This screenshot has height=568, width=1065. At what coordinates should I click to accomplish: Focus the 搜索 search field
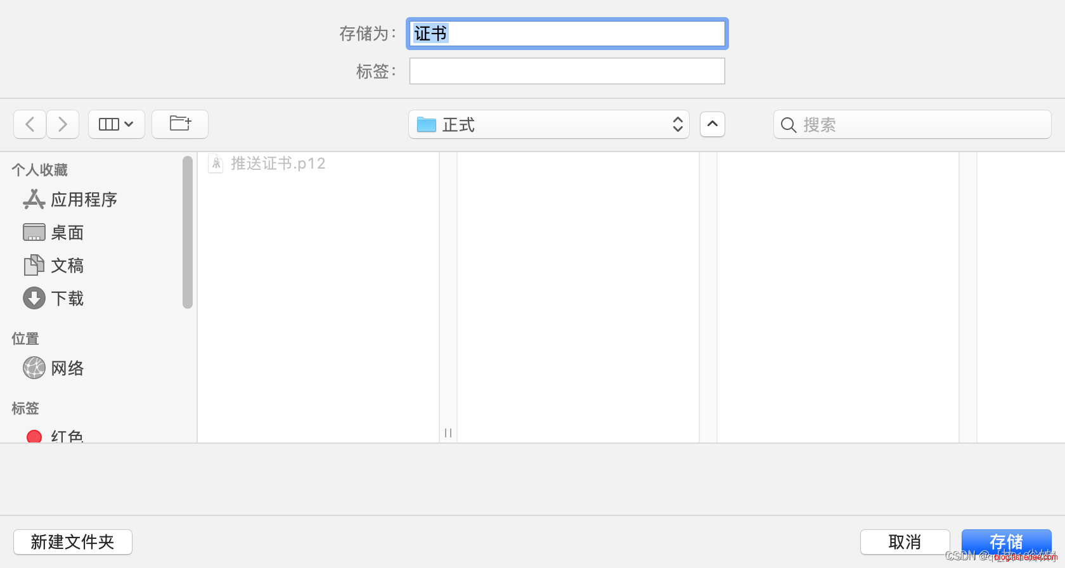click(912, 124)
